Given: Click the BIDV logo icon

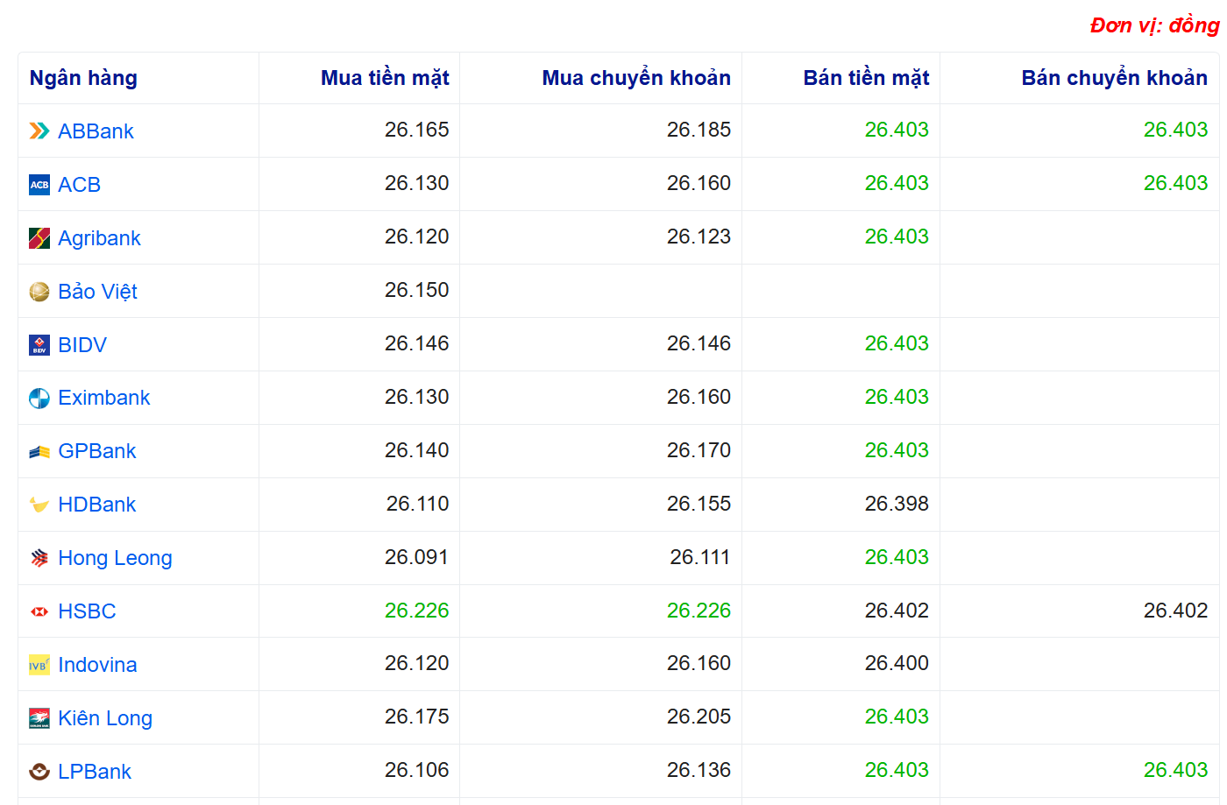Looking at the screenshot, I should pos(39,345).
